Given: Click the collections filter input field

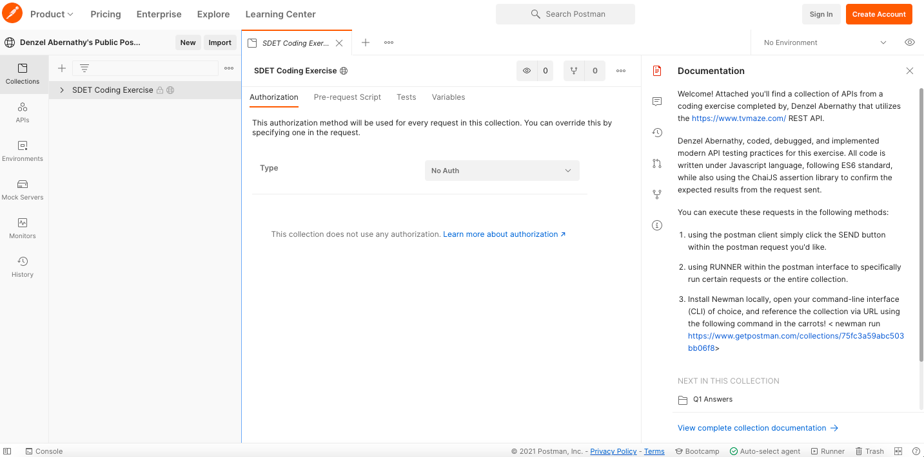Looking at the screenshot, I should 145,68.
